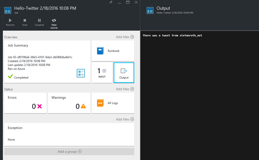The width and height of the screenshot is (259, 160).
Task: Click the output line about stefanroth_net
Action: 172,35
